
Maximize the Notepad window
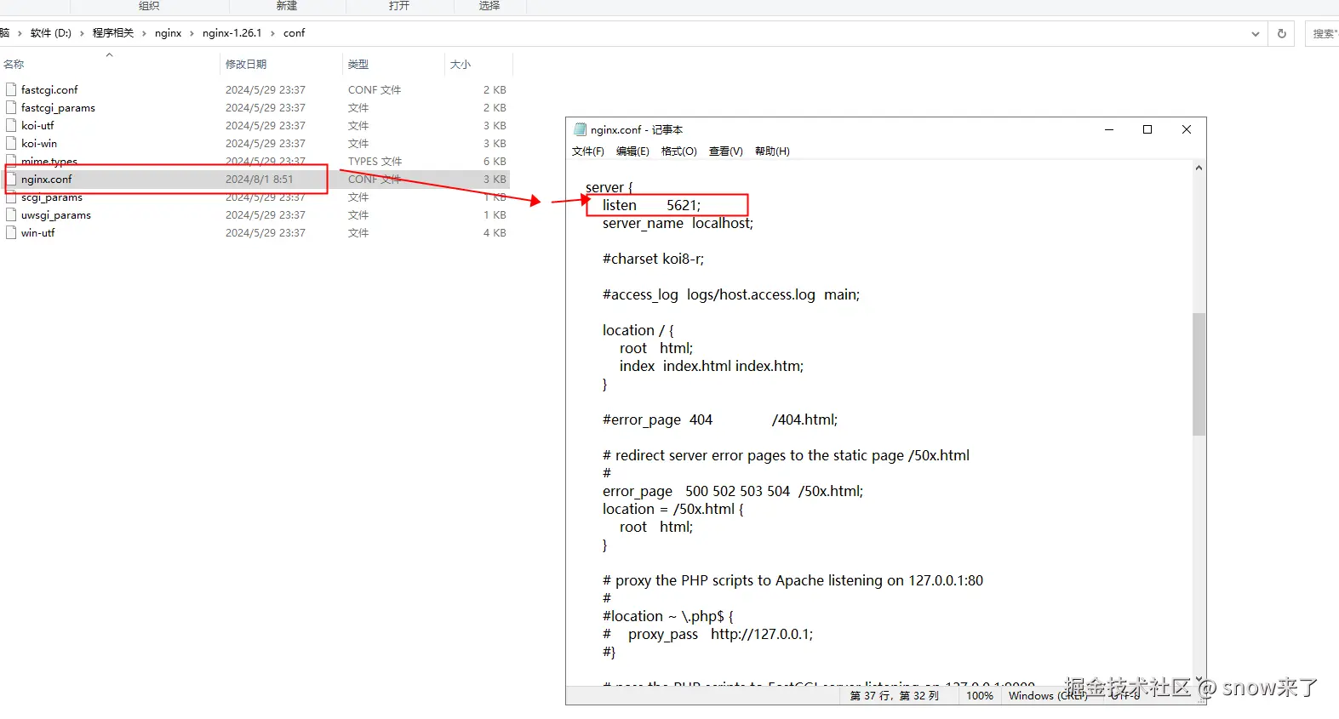tap(1147, 129)
